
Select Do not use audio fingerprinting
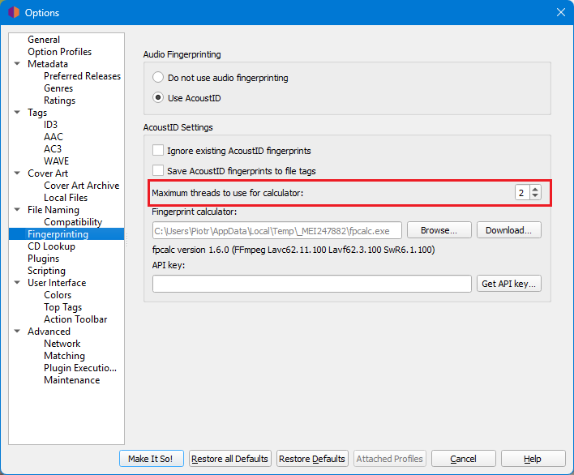[158, 78]
